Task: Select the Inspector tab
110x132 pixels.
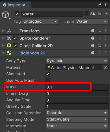Action: click(15, 5)
